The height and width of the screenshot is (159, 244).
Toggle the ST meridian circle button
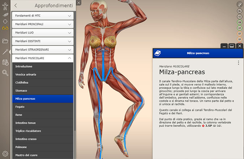point(239,33)
